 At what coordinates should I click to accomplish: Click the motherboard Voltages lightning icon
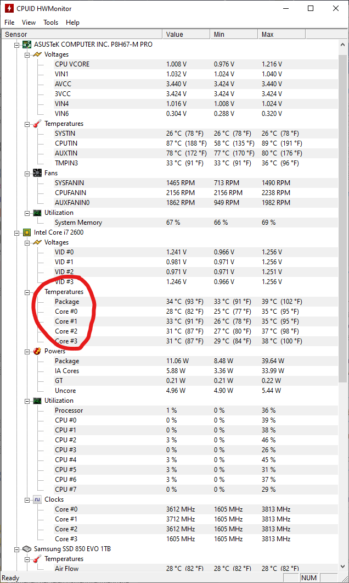tap(37, 54)
